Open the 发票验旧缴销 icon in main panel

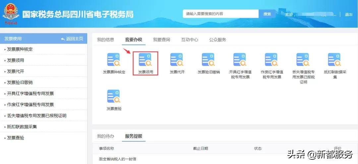coord(208,60)
